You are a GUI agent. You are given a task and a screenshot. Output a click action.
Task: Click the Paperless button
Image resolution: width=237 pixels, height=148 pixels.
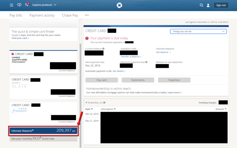174,80
